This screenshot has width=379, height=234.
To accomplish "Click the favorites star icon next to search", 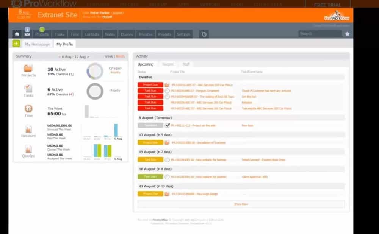I will coord(347,34).
